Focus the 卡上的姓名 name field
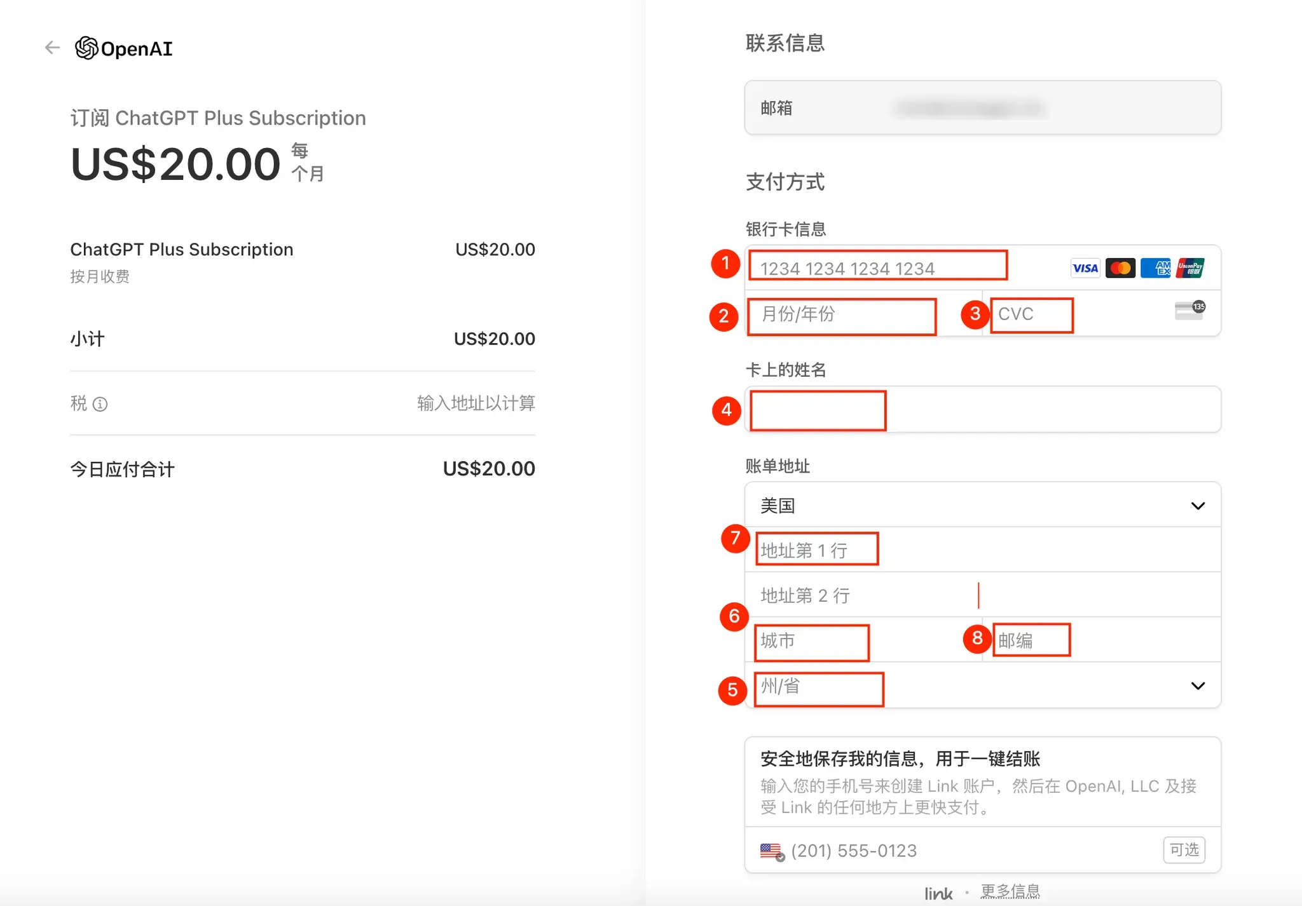The image size is (1302, 906). [983, 410]
